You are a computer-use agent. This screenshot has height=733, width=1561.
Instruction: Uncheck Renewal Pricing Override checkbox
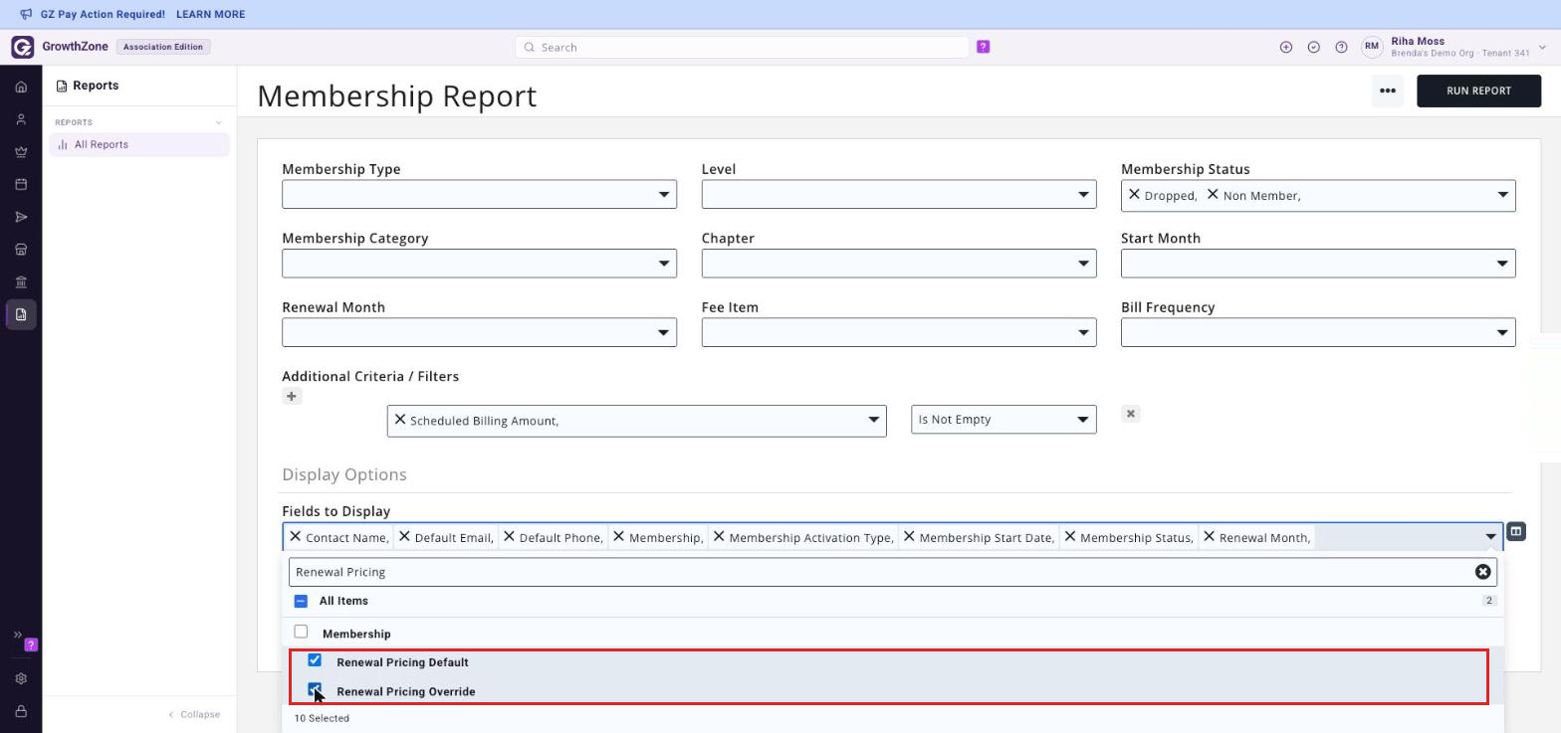(315, 689)
